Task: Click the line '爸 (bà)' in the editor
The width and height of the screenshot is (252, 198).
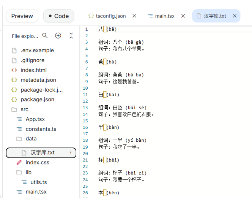Action: pyautogui.click(x=108, y=62)
